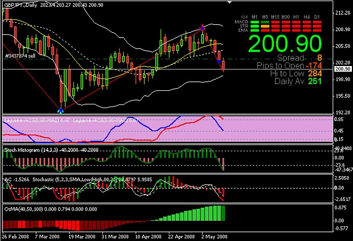Screen dimensions: 353x241
Task: Click the 195.50 price axis label
Action: click(x=343, y=96)
